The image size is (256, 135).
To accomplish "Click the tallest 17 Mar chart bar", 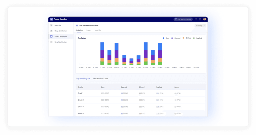I will 102,54.
